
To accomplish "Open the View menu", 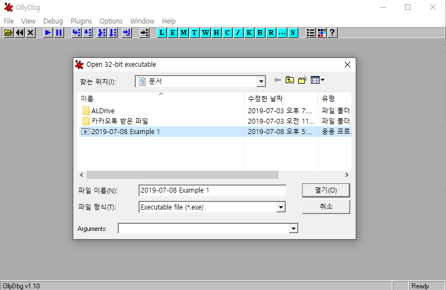I will click(x=28, y=21).
